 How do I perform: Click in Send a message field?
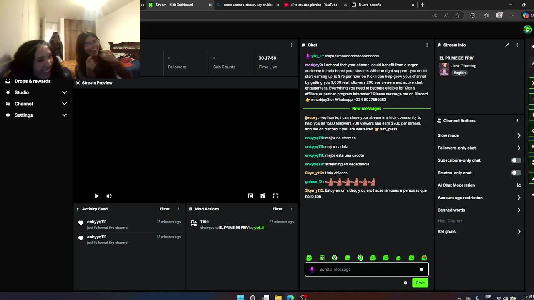[367, 270]
